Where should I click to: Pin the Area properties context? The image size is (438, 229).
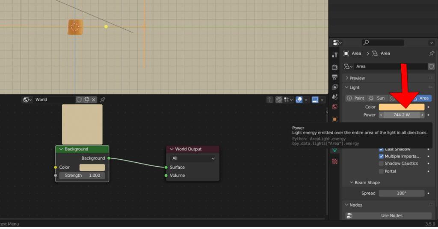pyautogui.click(x=431, y=53)
